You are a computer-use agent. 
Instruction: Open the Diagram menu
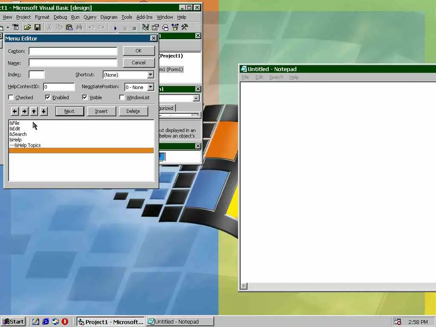click(109, 17)
